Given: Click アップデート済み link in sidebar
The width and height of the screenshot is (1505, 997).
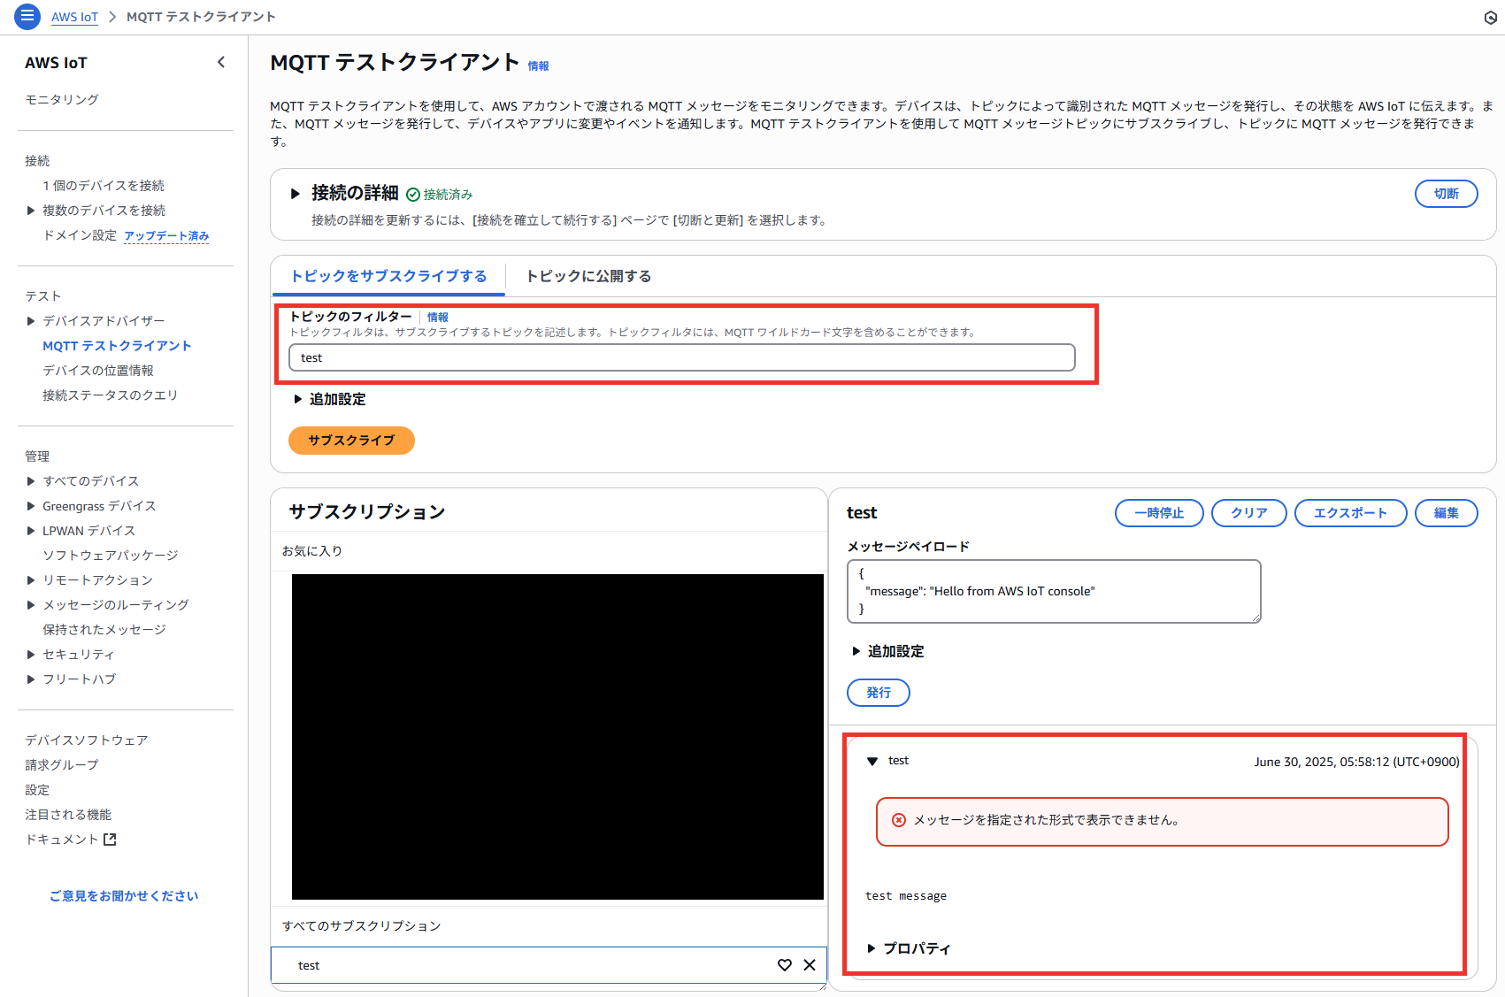Looking at the screenshot, I should [166, 236].
